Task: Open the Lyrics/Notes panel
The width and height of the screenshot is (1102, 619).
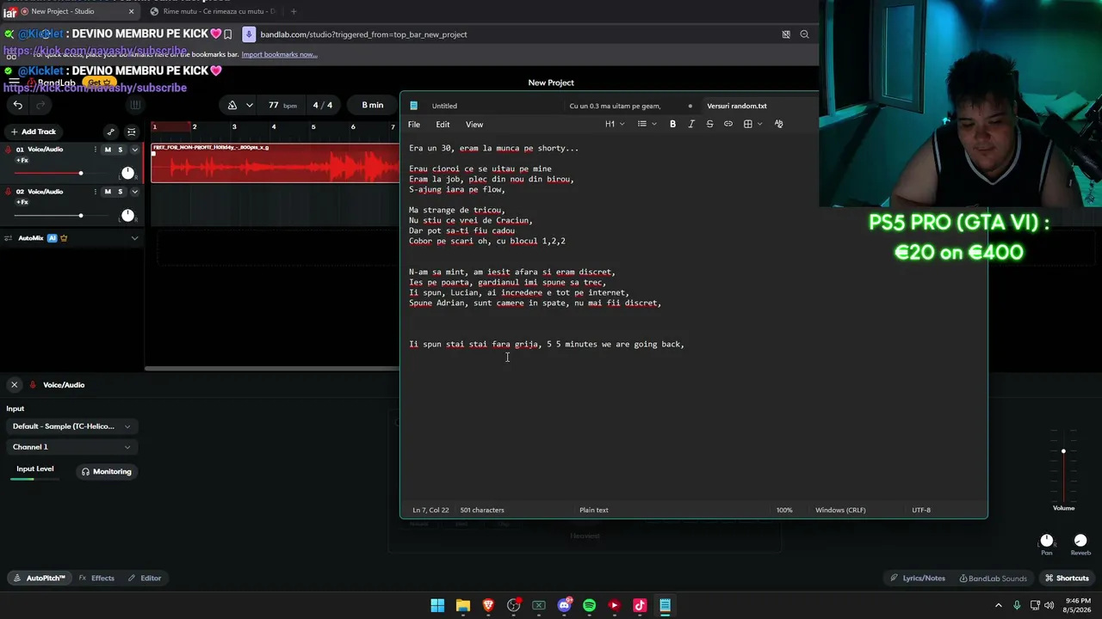Action: (x=918, y=579)
